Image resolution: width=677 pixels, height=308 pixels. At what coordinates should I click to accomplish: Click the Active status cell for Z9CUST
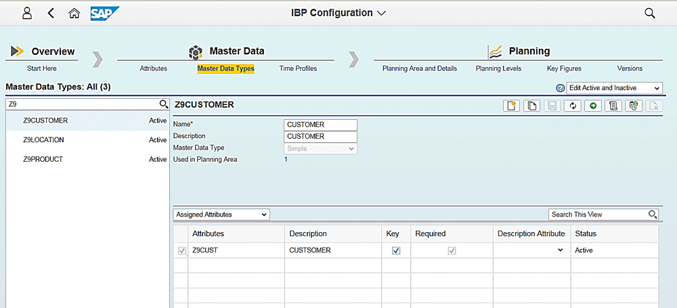pyautogui.click(x=615, y=250)
